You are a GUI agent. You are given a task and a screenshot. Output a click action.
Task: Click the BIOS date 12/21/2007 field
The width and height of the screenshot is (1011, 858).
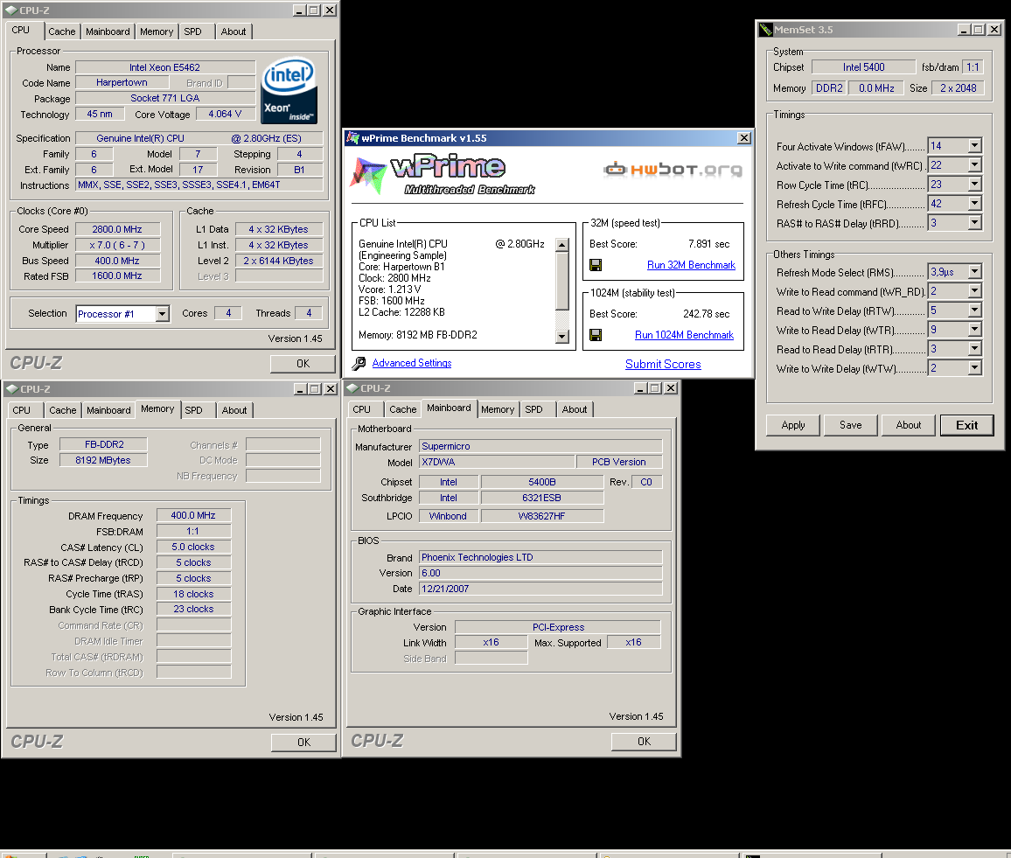[540, 589]
